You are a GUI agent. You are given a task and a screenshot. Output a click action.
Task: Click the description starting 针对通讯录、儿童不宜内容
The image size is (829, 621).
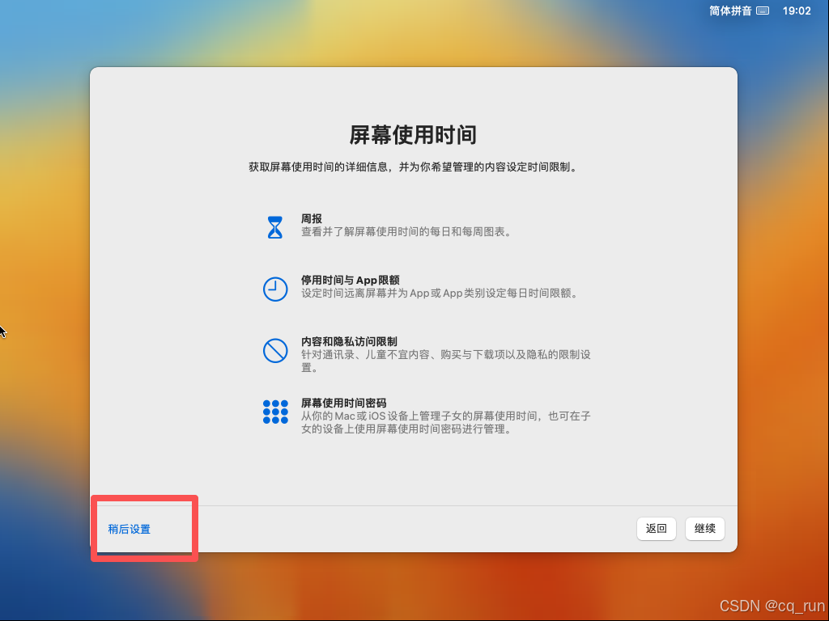click(446, 361)
